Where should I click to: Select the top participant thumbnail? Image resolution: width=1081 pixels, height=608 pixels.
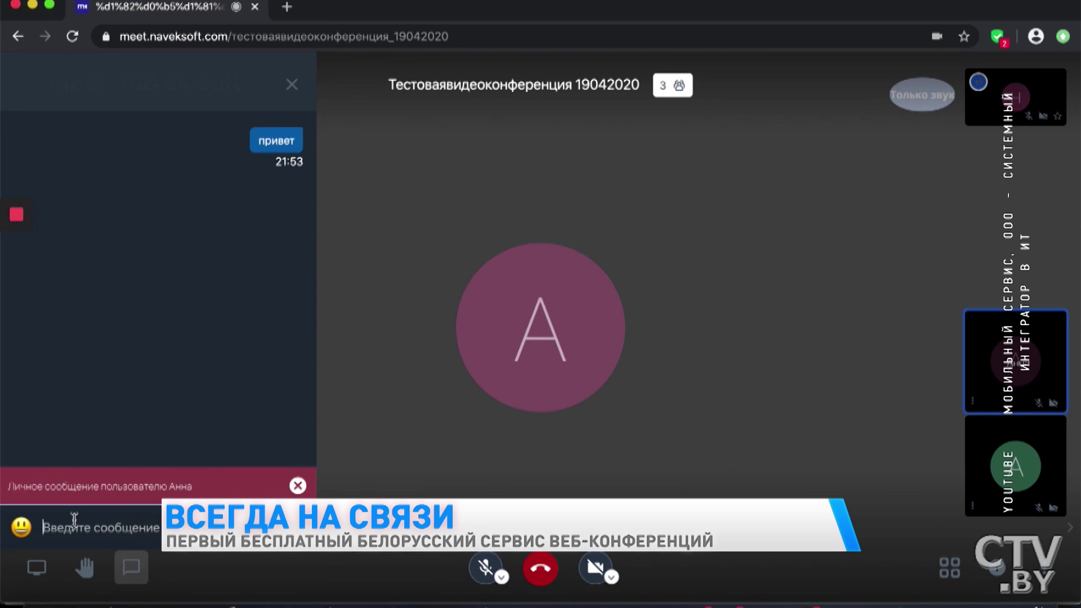coord(1015,97)
